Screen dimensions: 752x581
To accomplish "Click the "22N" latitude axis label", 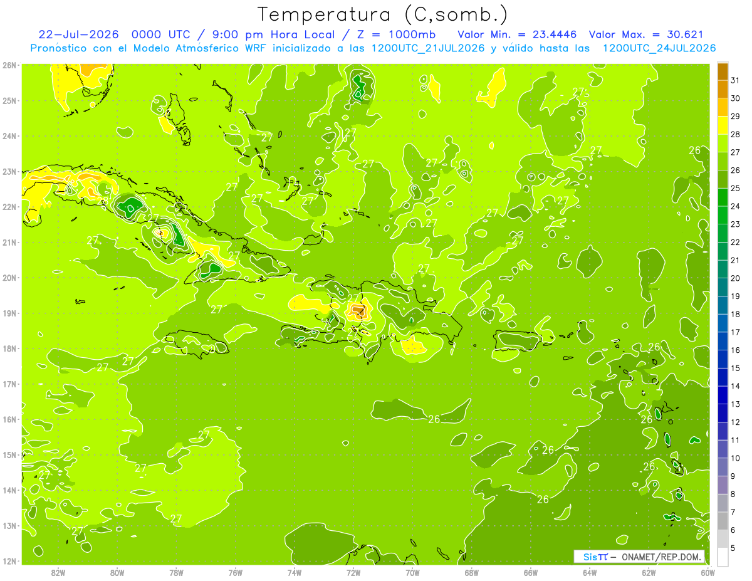I will 9,207.
